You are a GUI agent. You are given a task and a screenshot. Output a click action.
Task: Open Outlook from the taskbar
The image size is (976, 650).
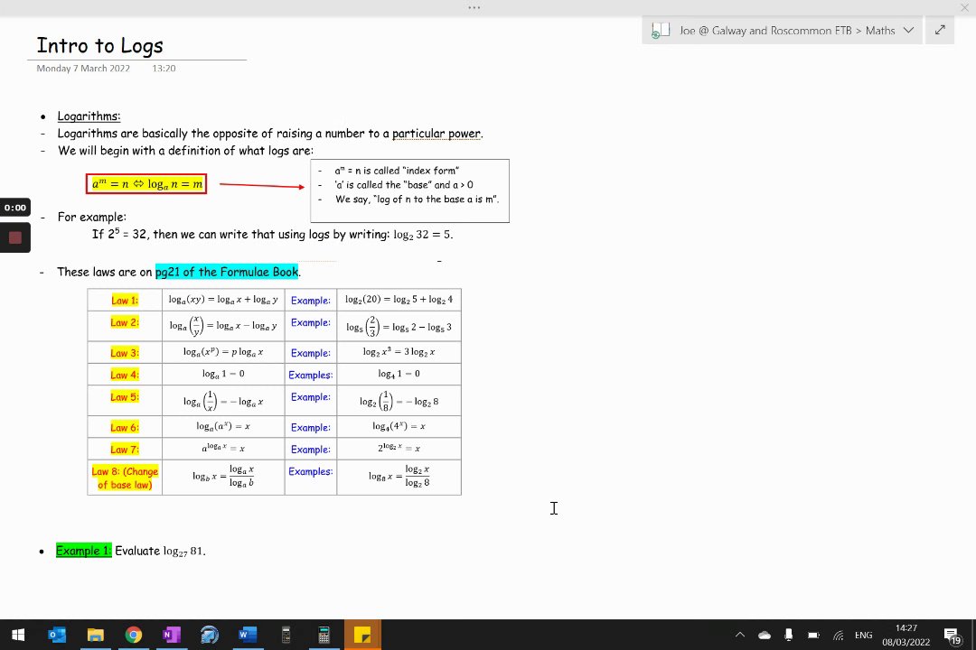[x=57, y=635]
